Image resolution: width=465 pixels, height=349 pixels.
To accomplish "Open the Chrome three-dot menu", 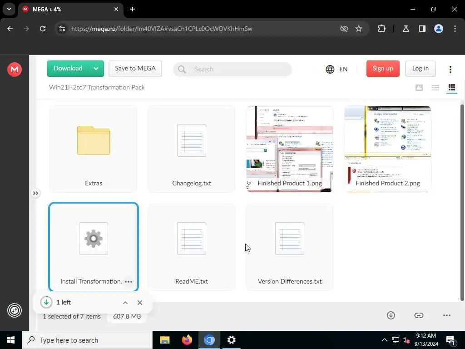I will 455,29.
